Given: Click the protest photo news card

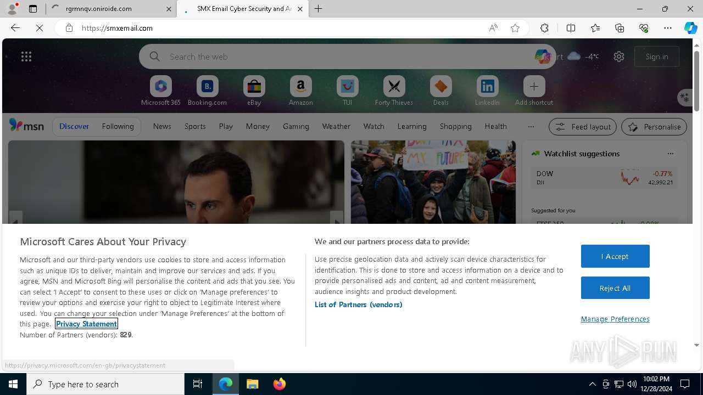Looking at the screenshot, I should 433,182.
